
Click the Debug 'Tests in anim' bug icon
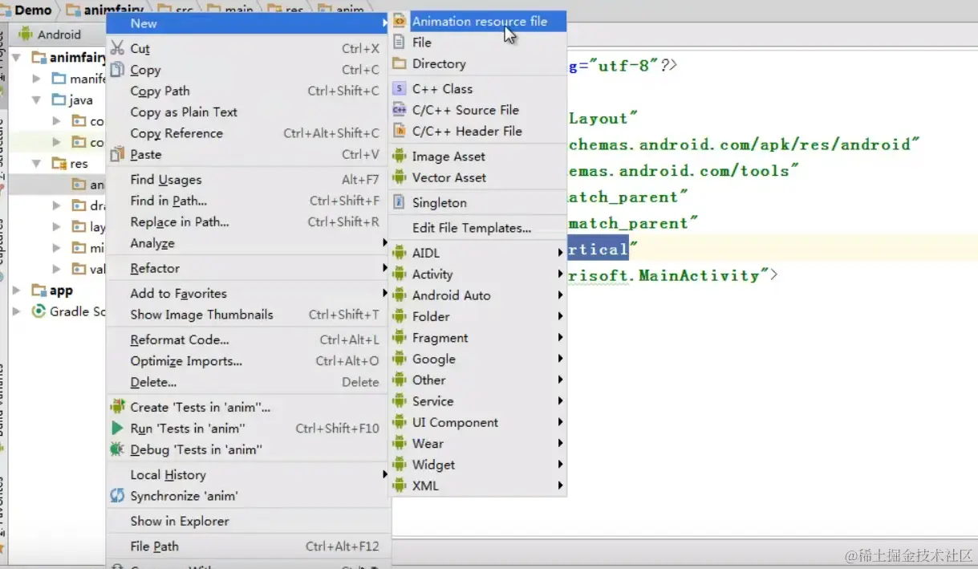(118, 449)
